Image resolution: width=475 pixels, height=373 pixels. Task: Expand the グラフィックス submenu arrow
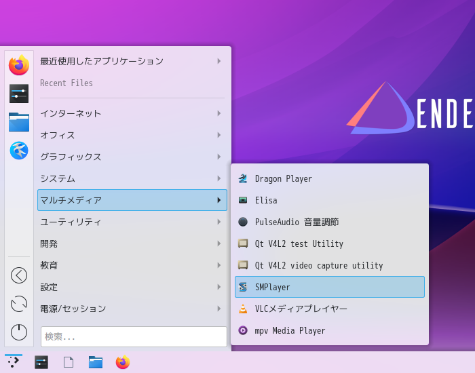219,157
